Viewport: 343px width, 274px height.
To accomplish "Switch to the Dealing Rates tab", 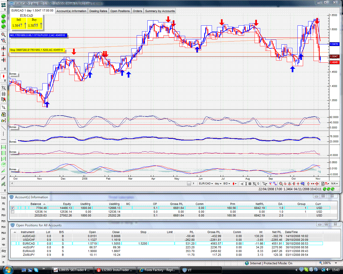I will pyautogui.click(x=98, y=11).
